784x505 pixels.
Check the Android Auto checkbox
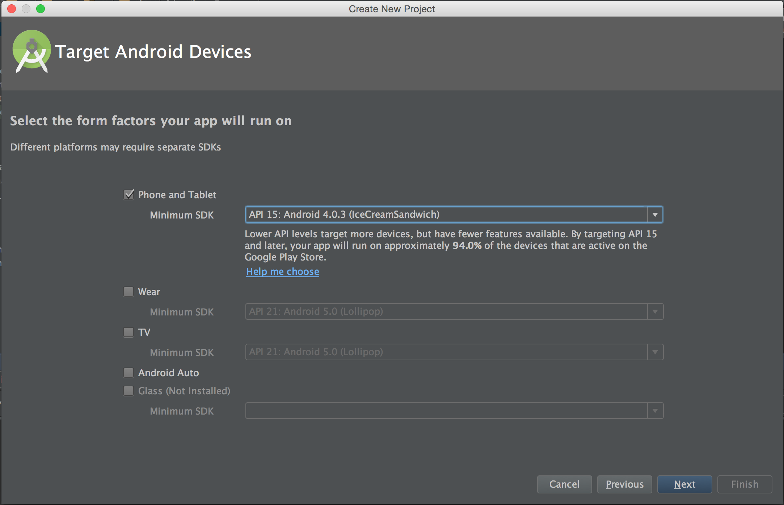128,373
